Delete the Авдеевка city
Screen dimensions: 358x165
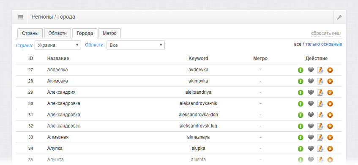(330, 70)
